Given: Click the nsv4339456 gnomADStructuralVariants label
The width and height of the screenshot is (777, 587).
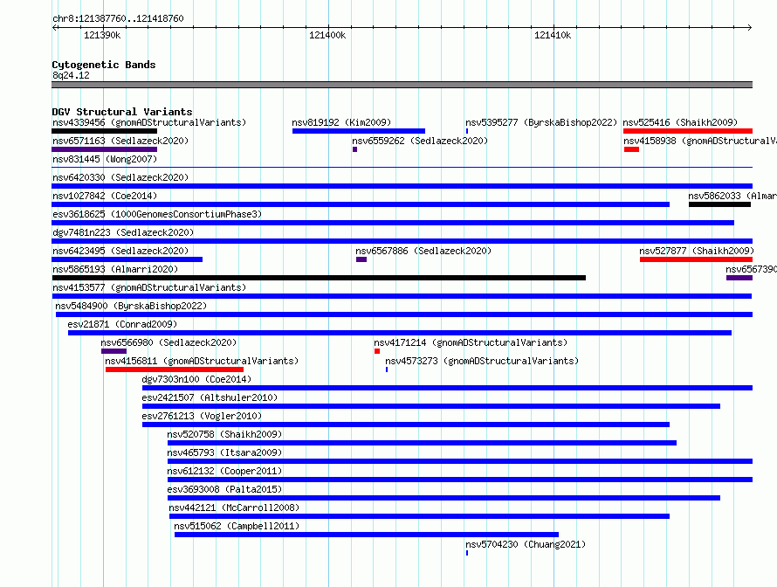Looking at the screenshot, I should [x=149, y=122].
